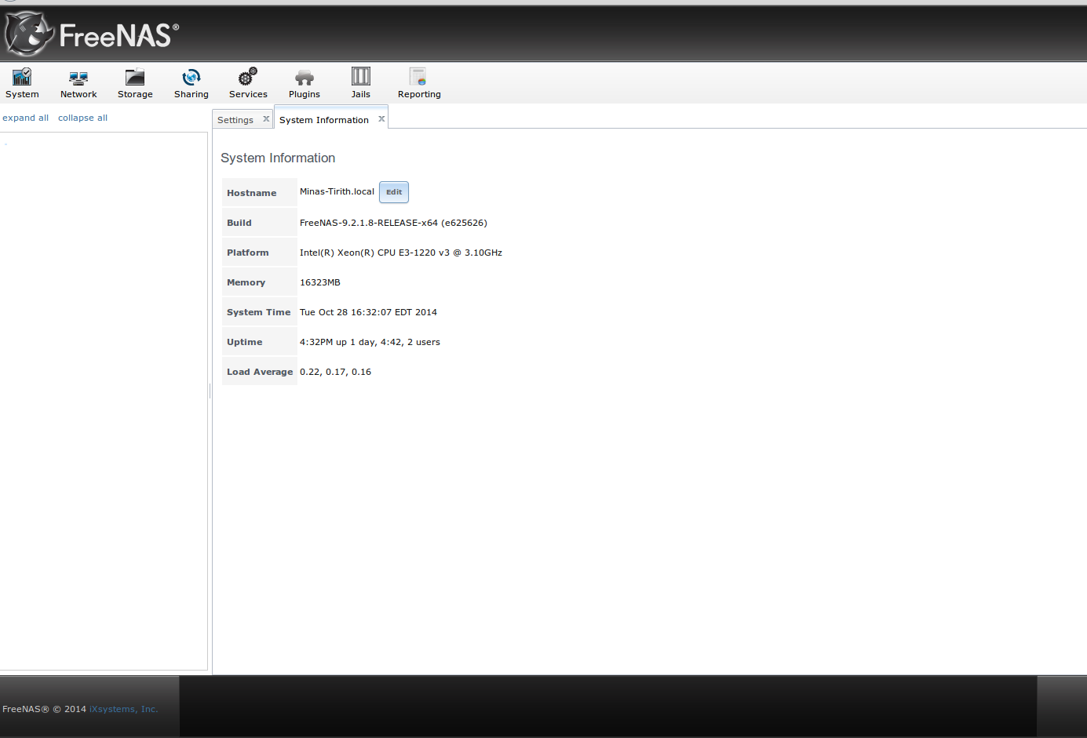
Task: Open the Storage toolbar icon
Action: coord(135,82)
